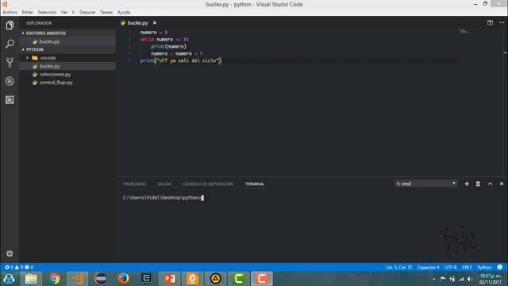Select bucles.py in PYTHON folder tree
This screenshot has width=508, height=286.
(67, 66)
